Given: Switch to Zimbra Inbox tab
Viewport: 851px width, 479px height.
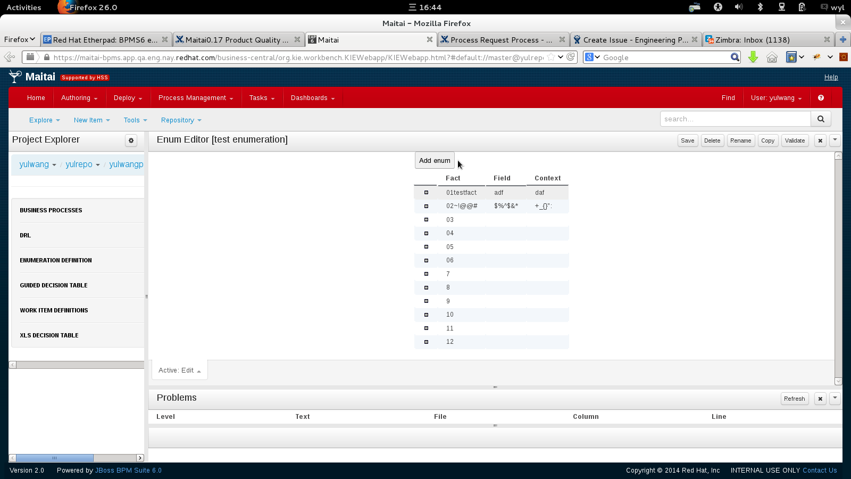Looking at the screenshot, I should click(x=767, y=40).
